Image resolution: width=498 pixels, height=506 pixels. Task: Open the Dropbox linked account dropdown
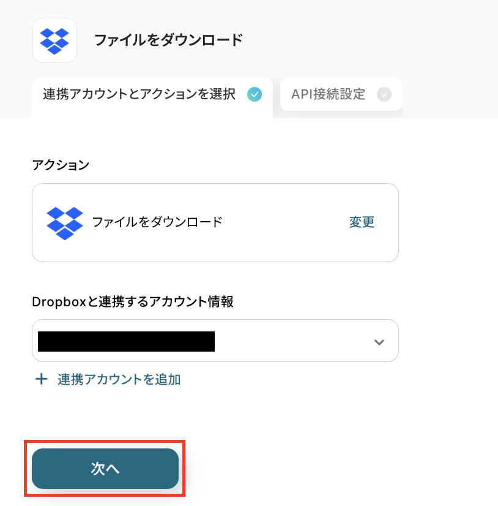215,341
